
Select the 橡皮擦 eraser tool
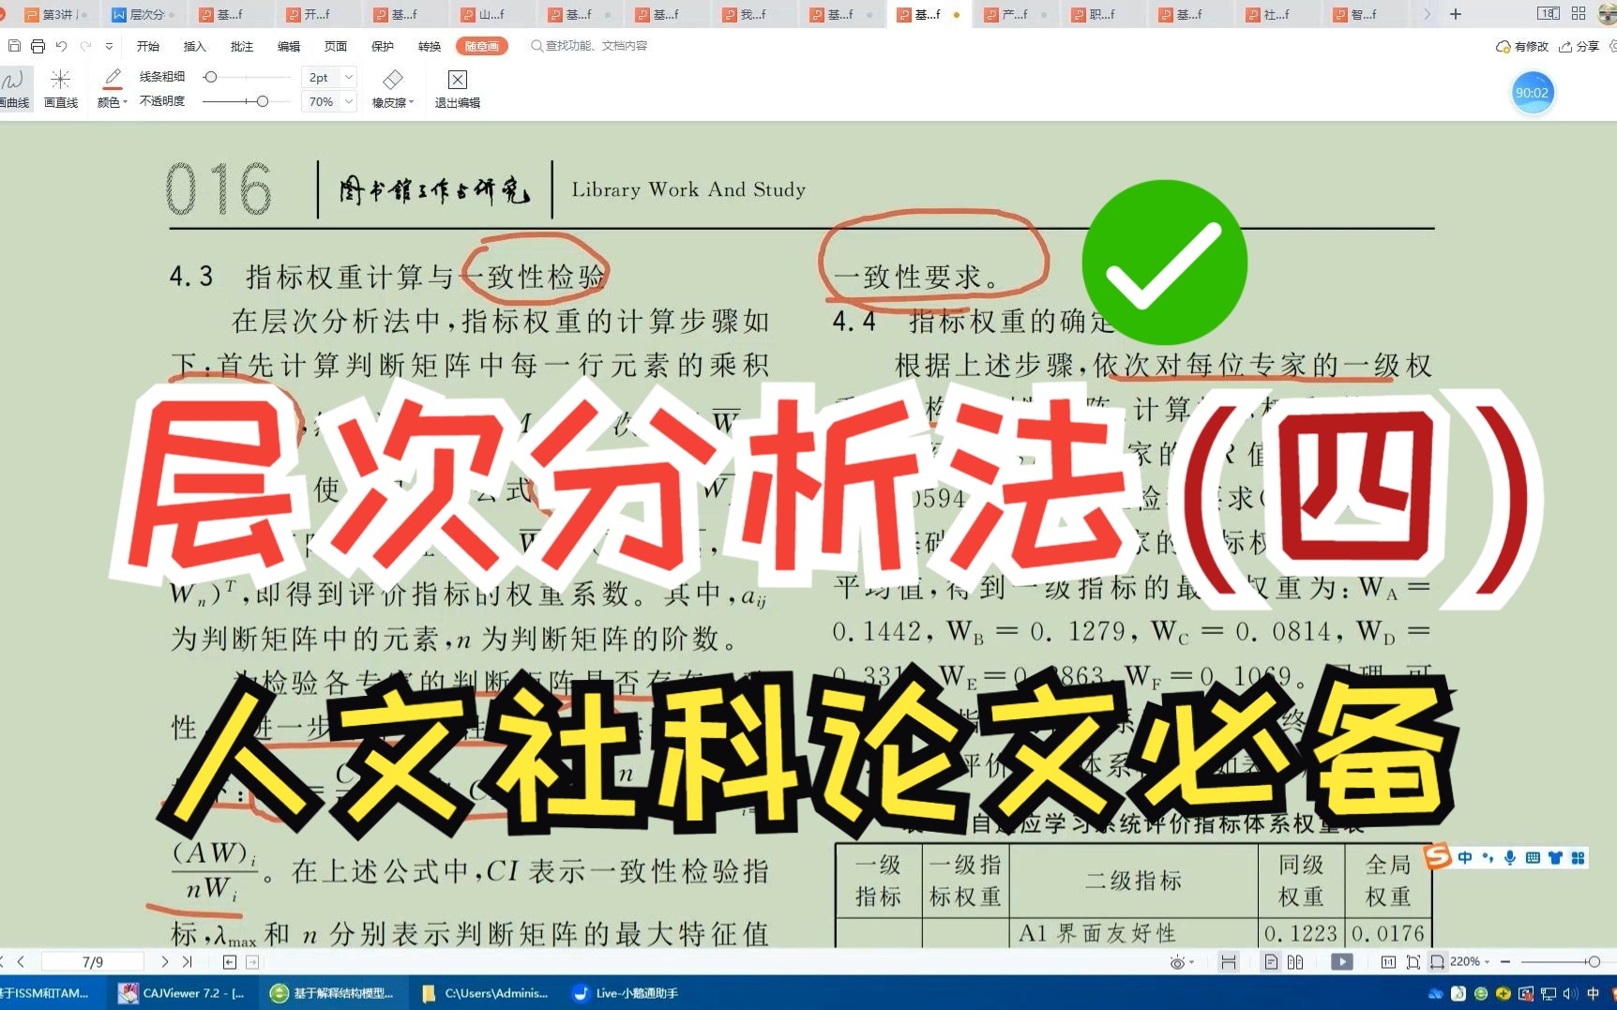393,80
